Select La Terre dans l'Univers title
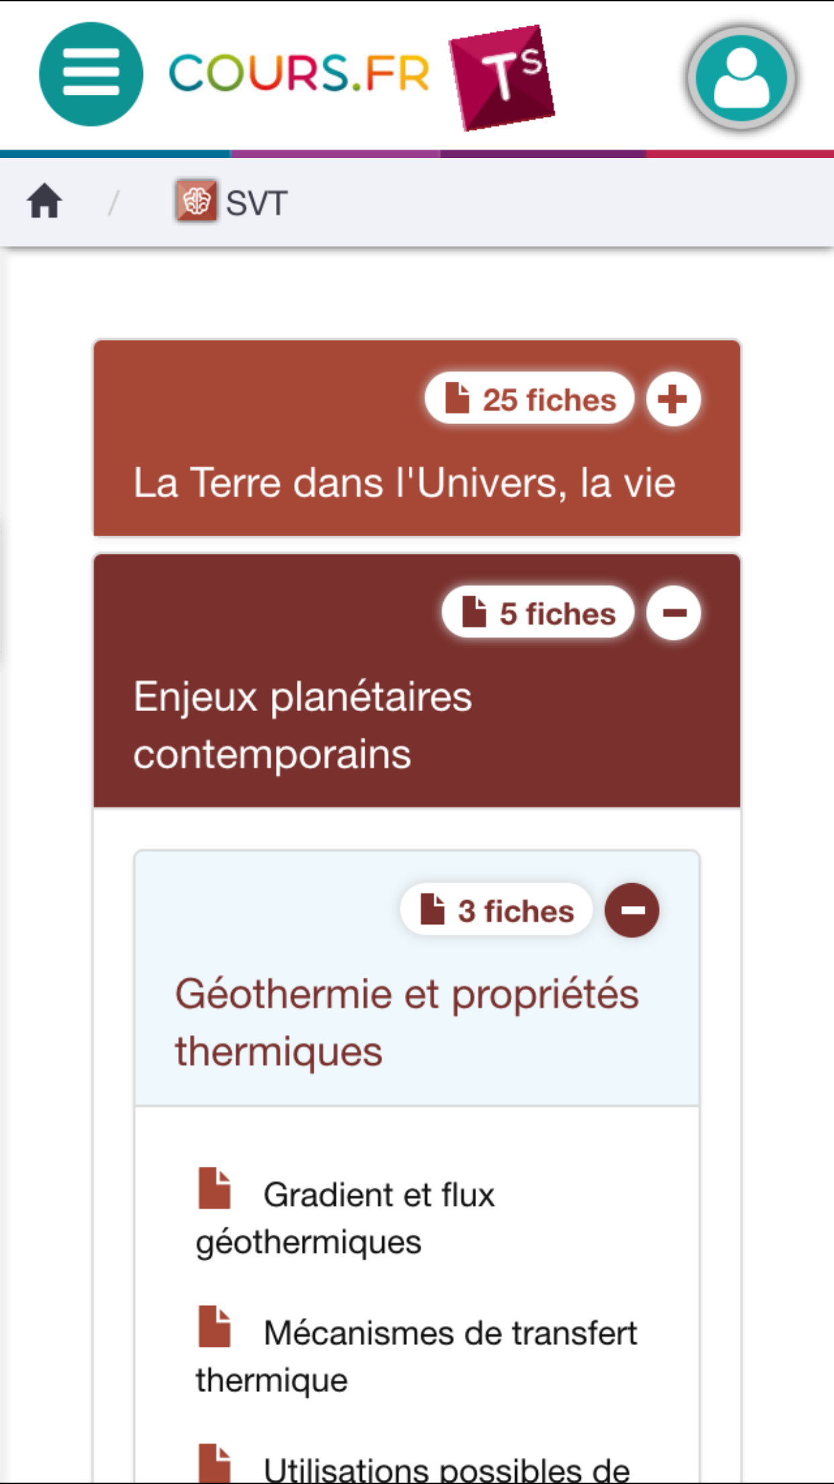The width and height of the screenshot is (834, 1484). [x=404, y=483]
